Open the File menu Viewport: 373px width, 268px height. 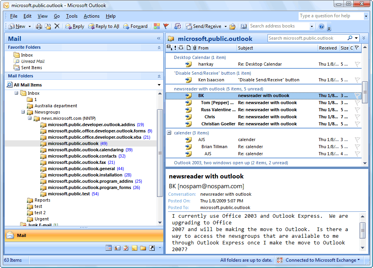13,16
